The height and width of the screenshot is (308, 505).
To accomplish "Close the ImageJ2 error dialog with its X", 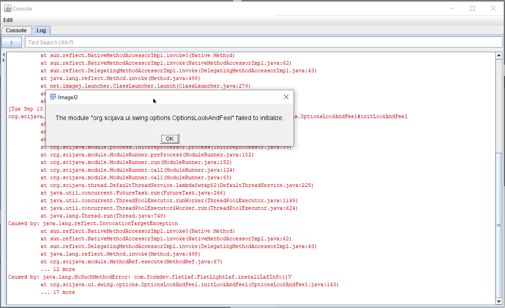I will pyautogui.click(x=286, y=97).
